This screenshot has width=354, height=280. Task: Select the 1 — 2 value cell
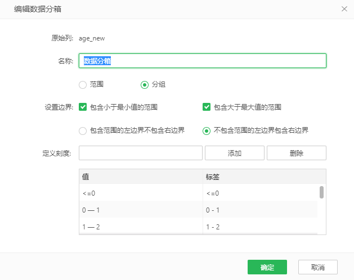[x=141, y=227]
